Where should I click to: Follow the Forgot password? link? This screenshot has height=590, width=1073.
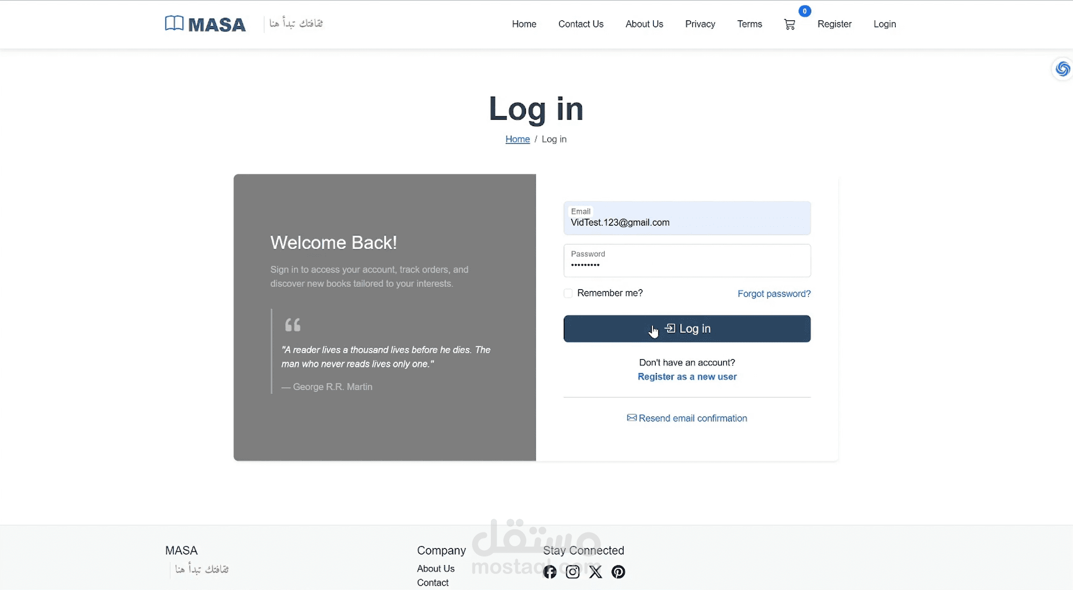coord(774,293)
